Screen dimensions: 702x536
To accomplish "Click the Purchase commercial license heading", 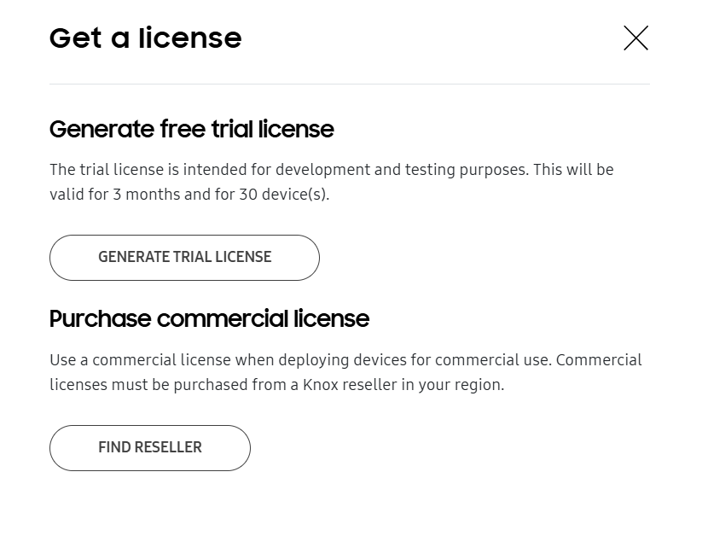I will click(x=209, y=318).
